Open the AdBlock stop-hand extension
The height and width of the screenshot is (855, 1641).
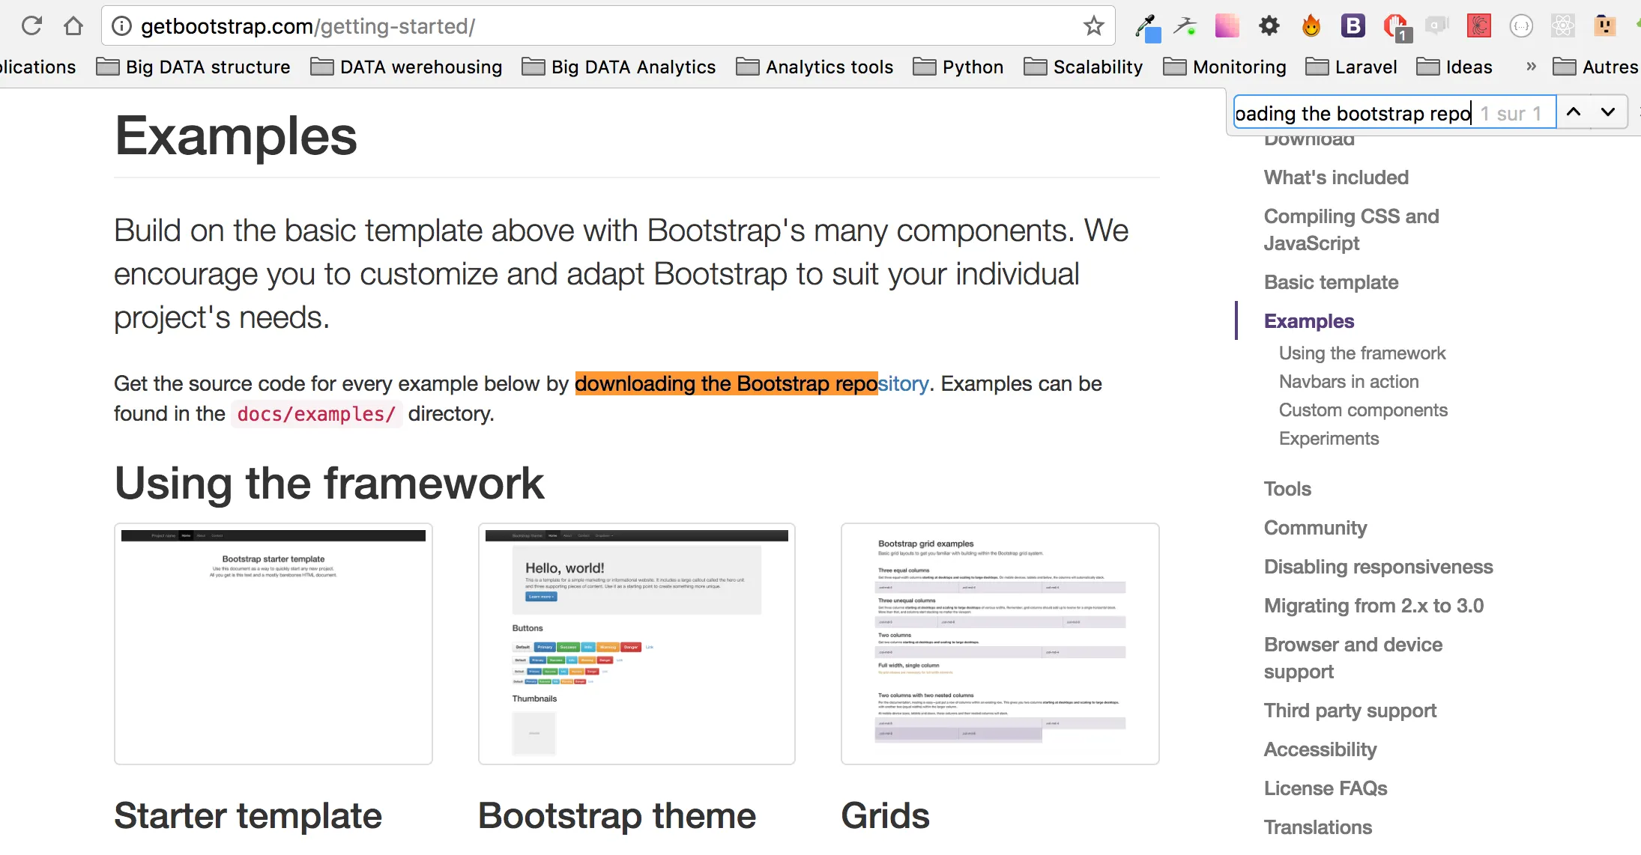click(x=1395, y=27)
